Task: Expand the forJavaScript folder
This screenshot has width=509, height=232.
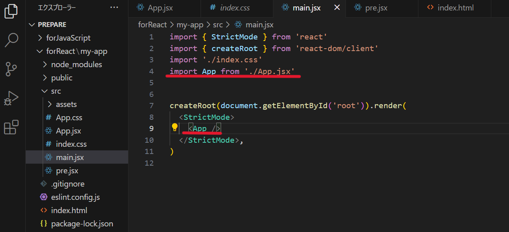Action: pyautogui.click(x=39, y=38)
